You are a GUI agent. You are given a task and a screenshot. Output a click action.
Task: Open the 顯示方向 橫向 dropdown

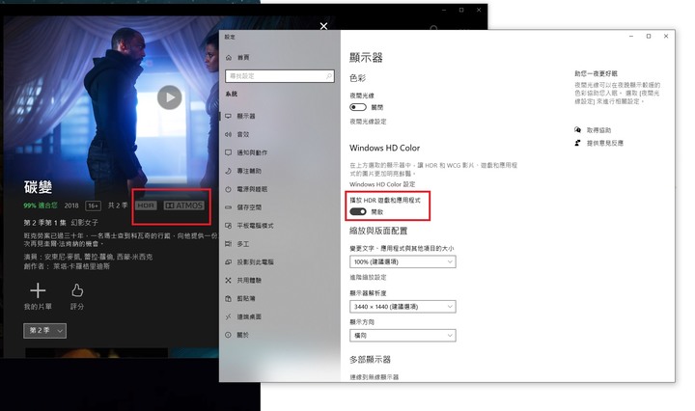pos(403,336)
